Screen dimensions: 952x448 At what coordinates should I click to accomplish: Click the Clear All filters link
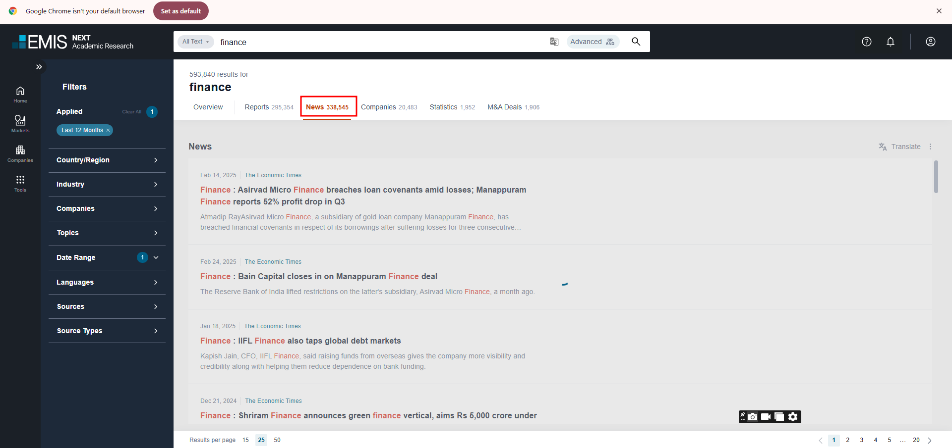(x=131, y=112)
